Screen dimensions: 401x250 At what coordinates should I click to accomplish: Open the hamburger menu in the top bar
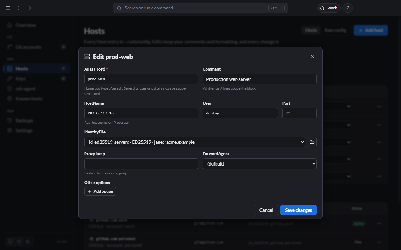[8, 8]
